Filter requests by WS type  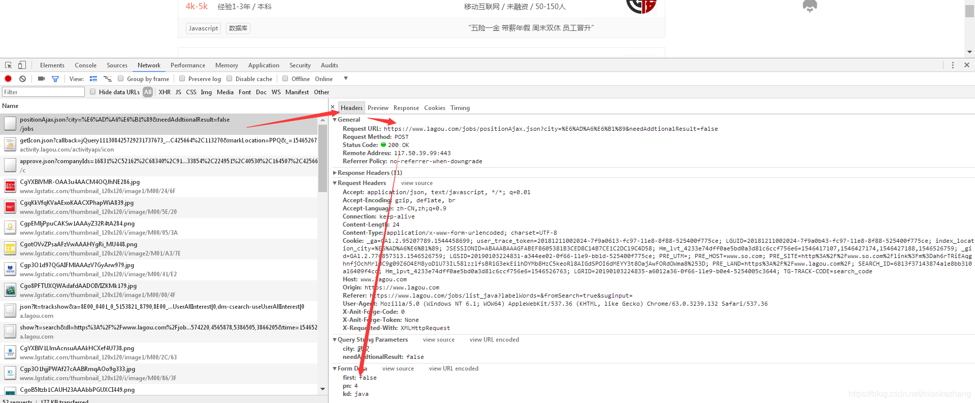click(x=276, y=92)
